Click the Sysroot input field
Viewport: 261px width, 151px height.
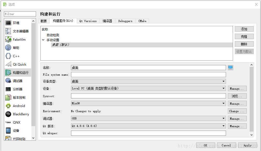click(148, 96)
